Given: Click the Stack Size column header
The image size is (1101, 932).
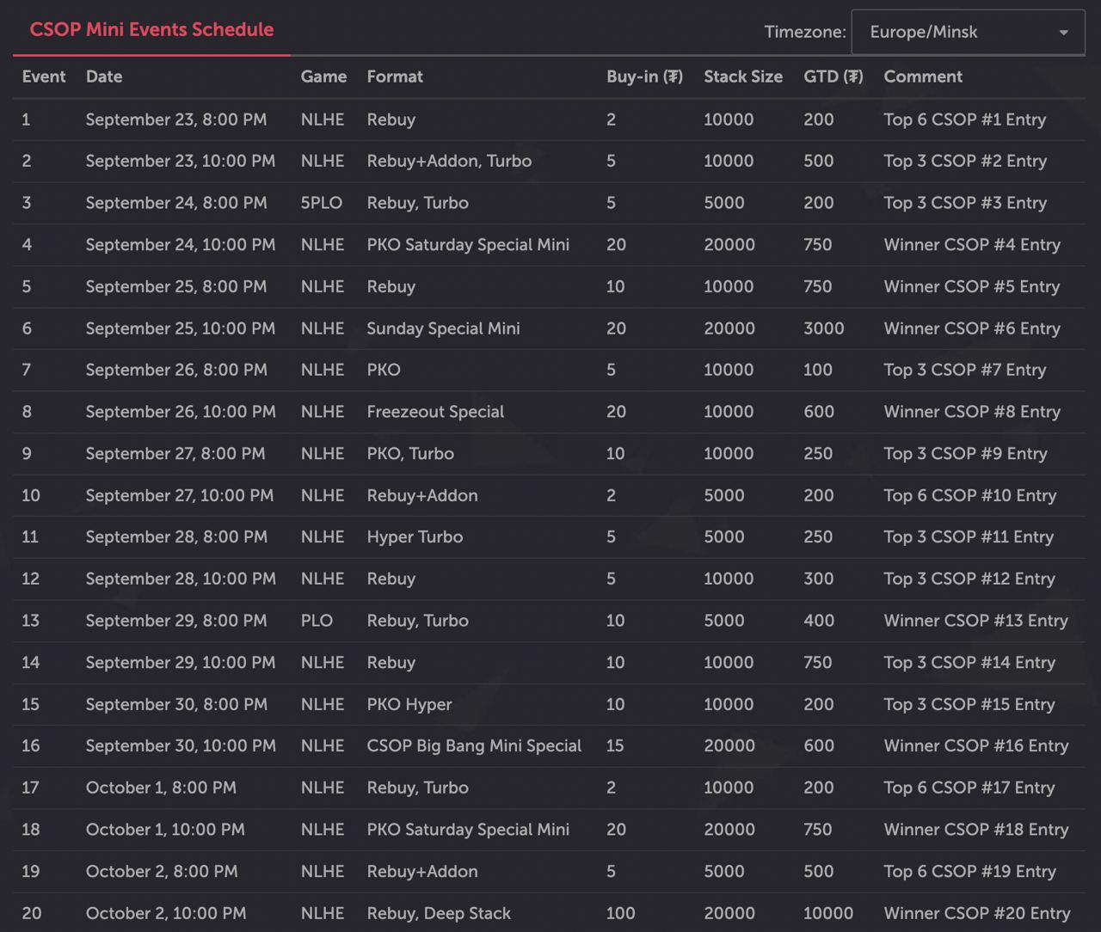Looking at the screenshot, I should [x=743, y=77].
